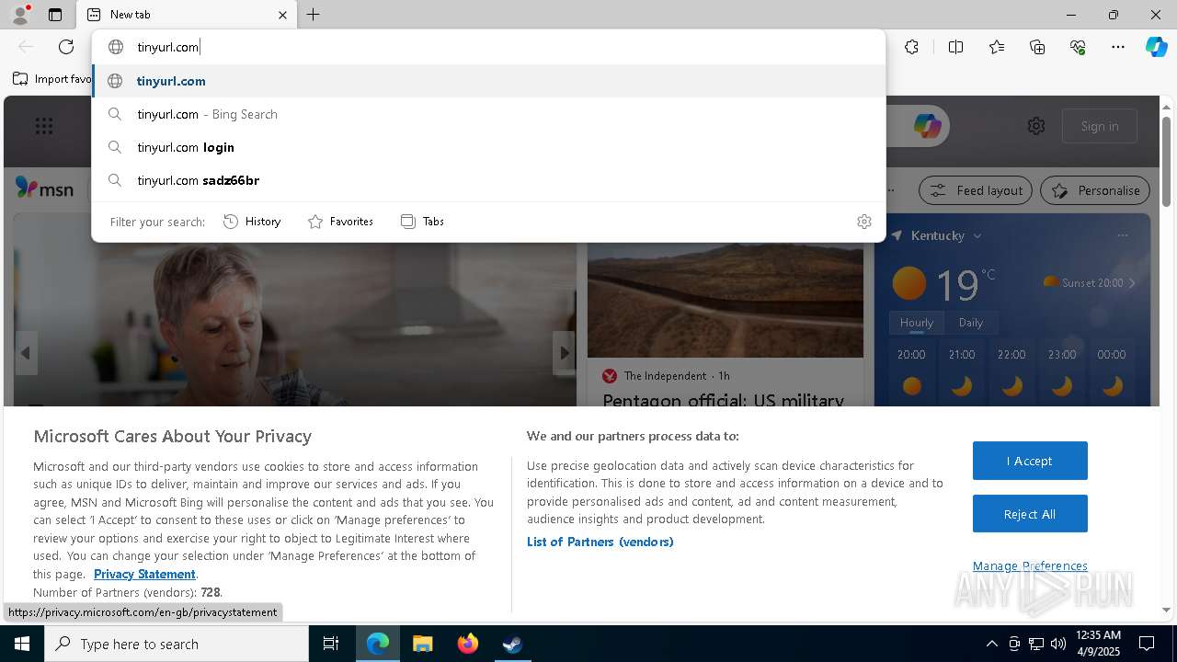Screen dimensions: 1177x662
Task: Show previous carousel story arrow
Action: 26,353
